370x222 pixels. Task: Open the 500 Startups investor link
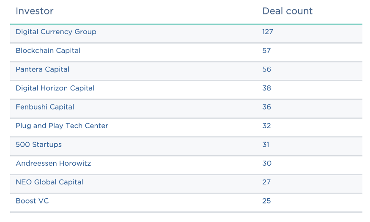pyautogui.click(x=38, y=145)
